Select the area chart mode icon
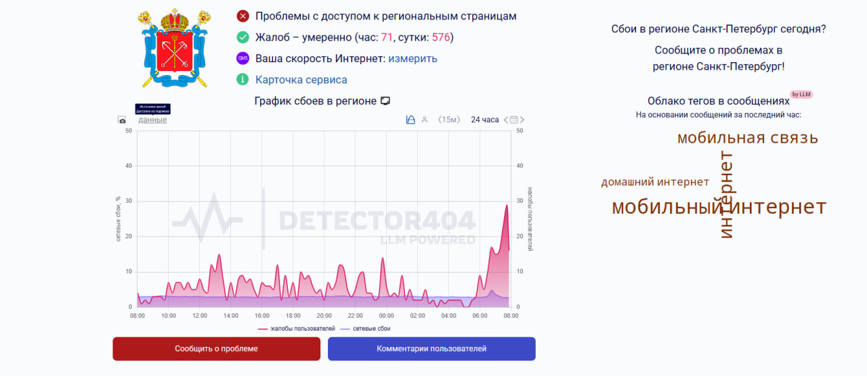 (x=410, y=120)
